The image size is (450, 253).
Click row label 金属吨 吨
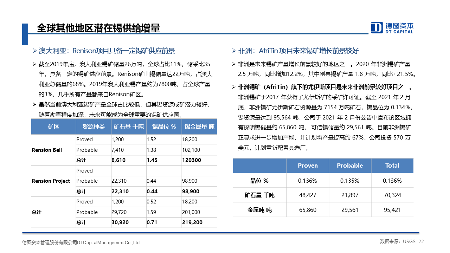point(259,210)
